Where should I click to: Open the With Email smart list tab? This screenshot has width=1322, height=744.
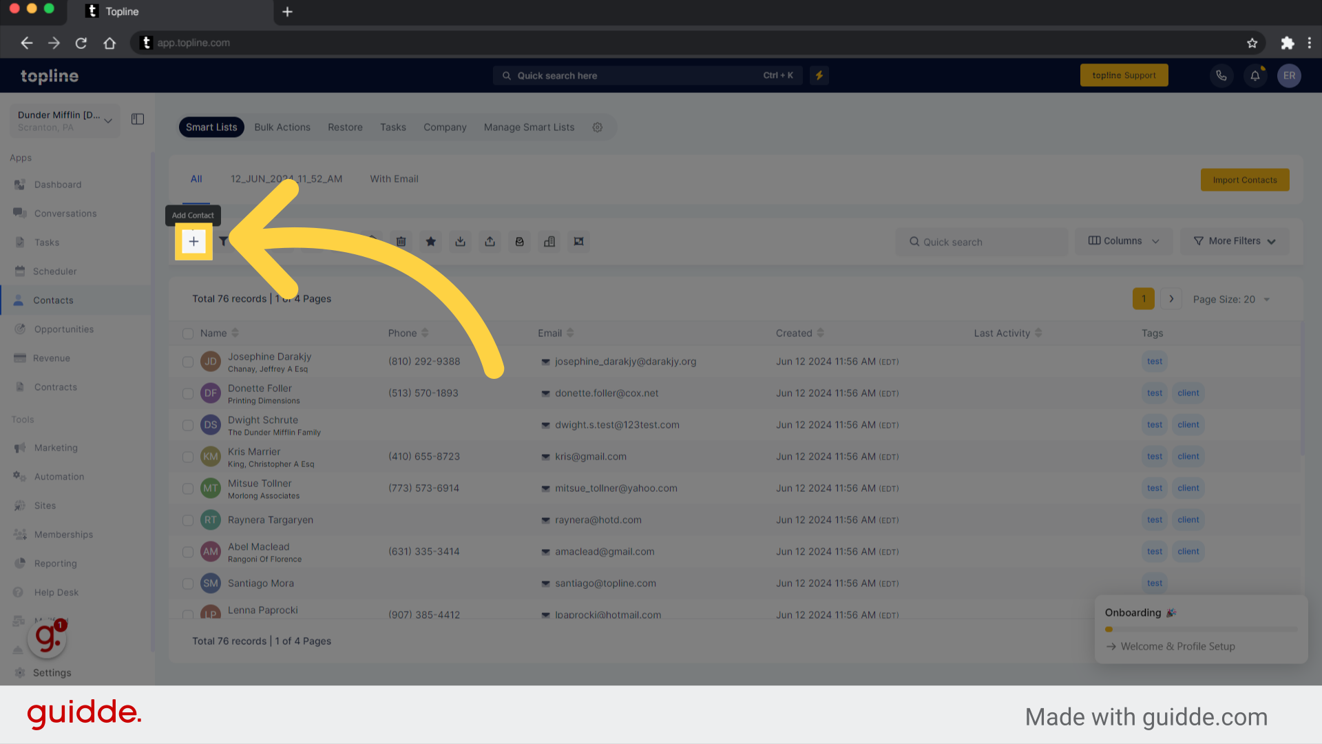(394, 179)
